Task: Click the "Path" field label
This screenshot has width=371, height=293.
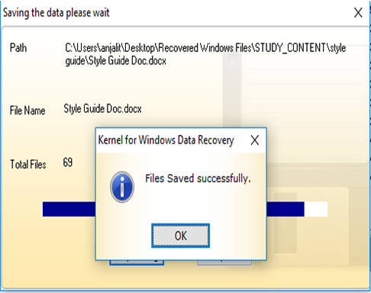Action: [x=18, y=48]
